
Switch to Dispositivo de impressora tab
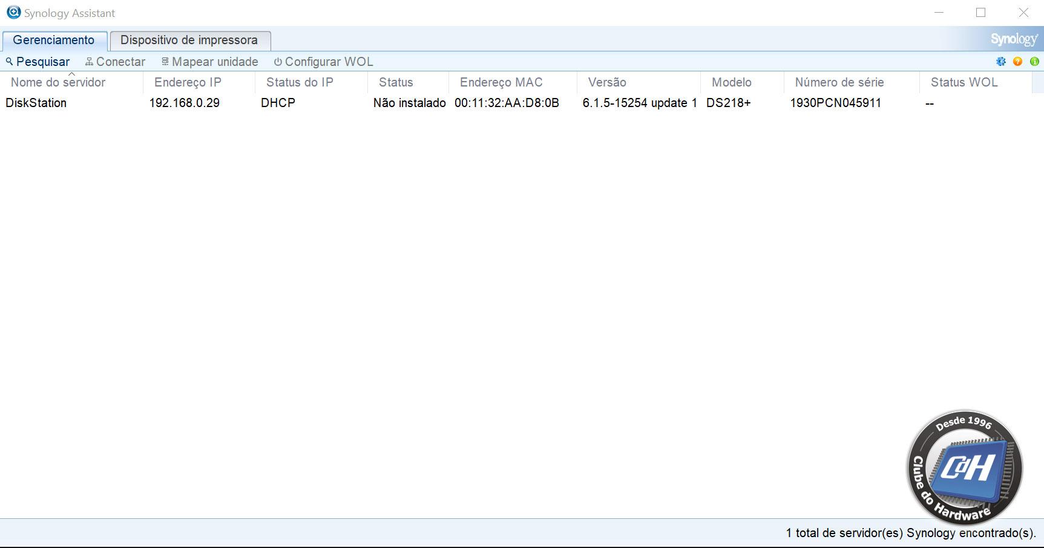point(190,41)
